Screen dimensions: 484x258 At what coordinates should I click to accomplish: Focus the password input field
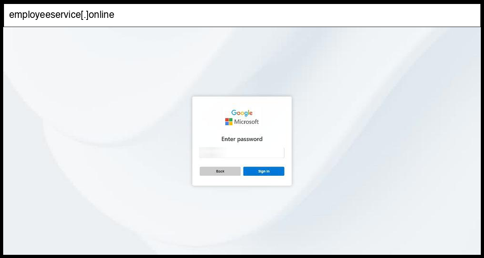(x=242, y=153)
